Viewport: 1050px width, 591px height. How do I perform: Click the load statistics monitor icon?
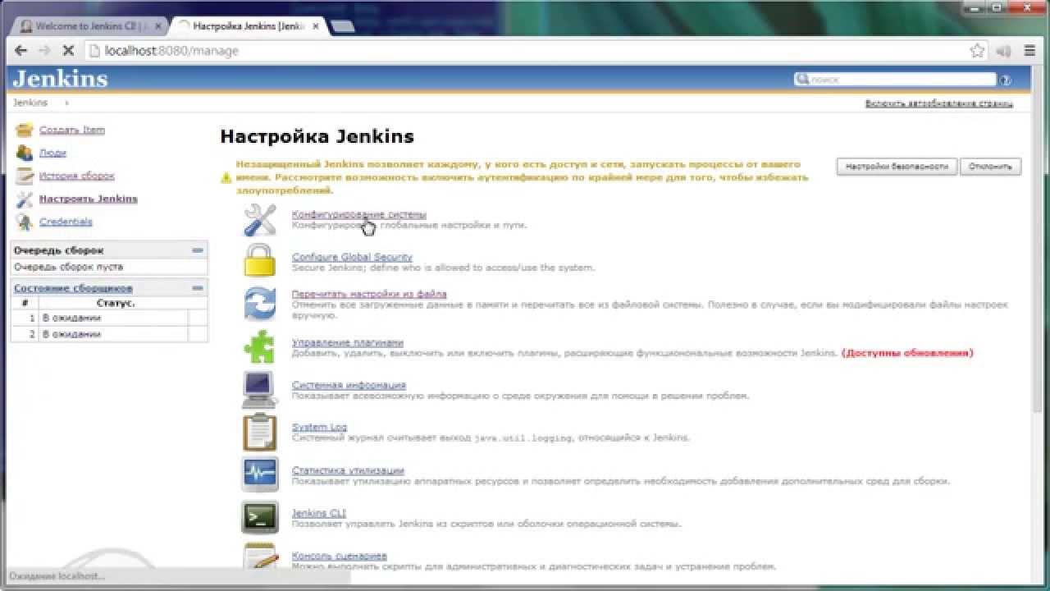point(260,474)
